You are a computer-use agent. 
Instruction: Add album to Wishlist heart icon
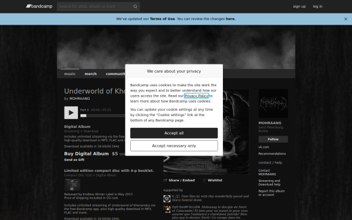click(204, 180)
